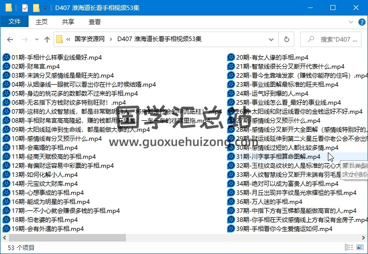Click the video icon of 20期-有女人缘的手相.mp4
Viewport: 368px width, 254px height.
231,57
